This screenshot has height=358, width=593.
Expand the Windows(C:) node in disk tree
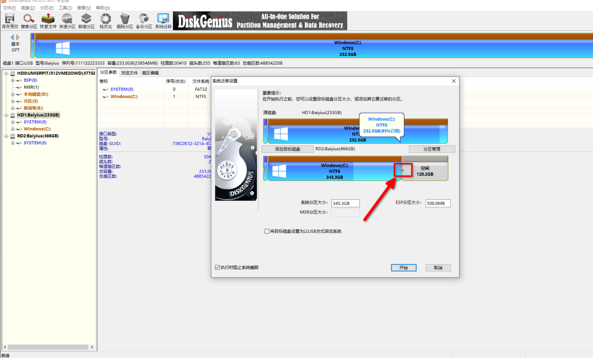pos(13,129)
